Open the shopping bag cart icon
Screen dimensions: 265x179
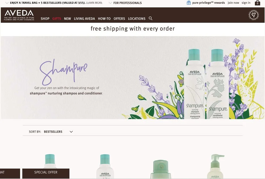click(257, 3)
